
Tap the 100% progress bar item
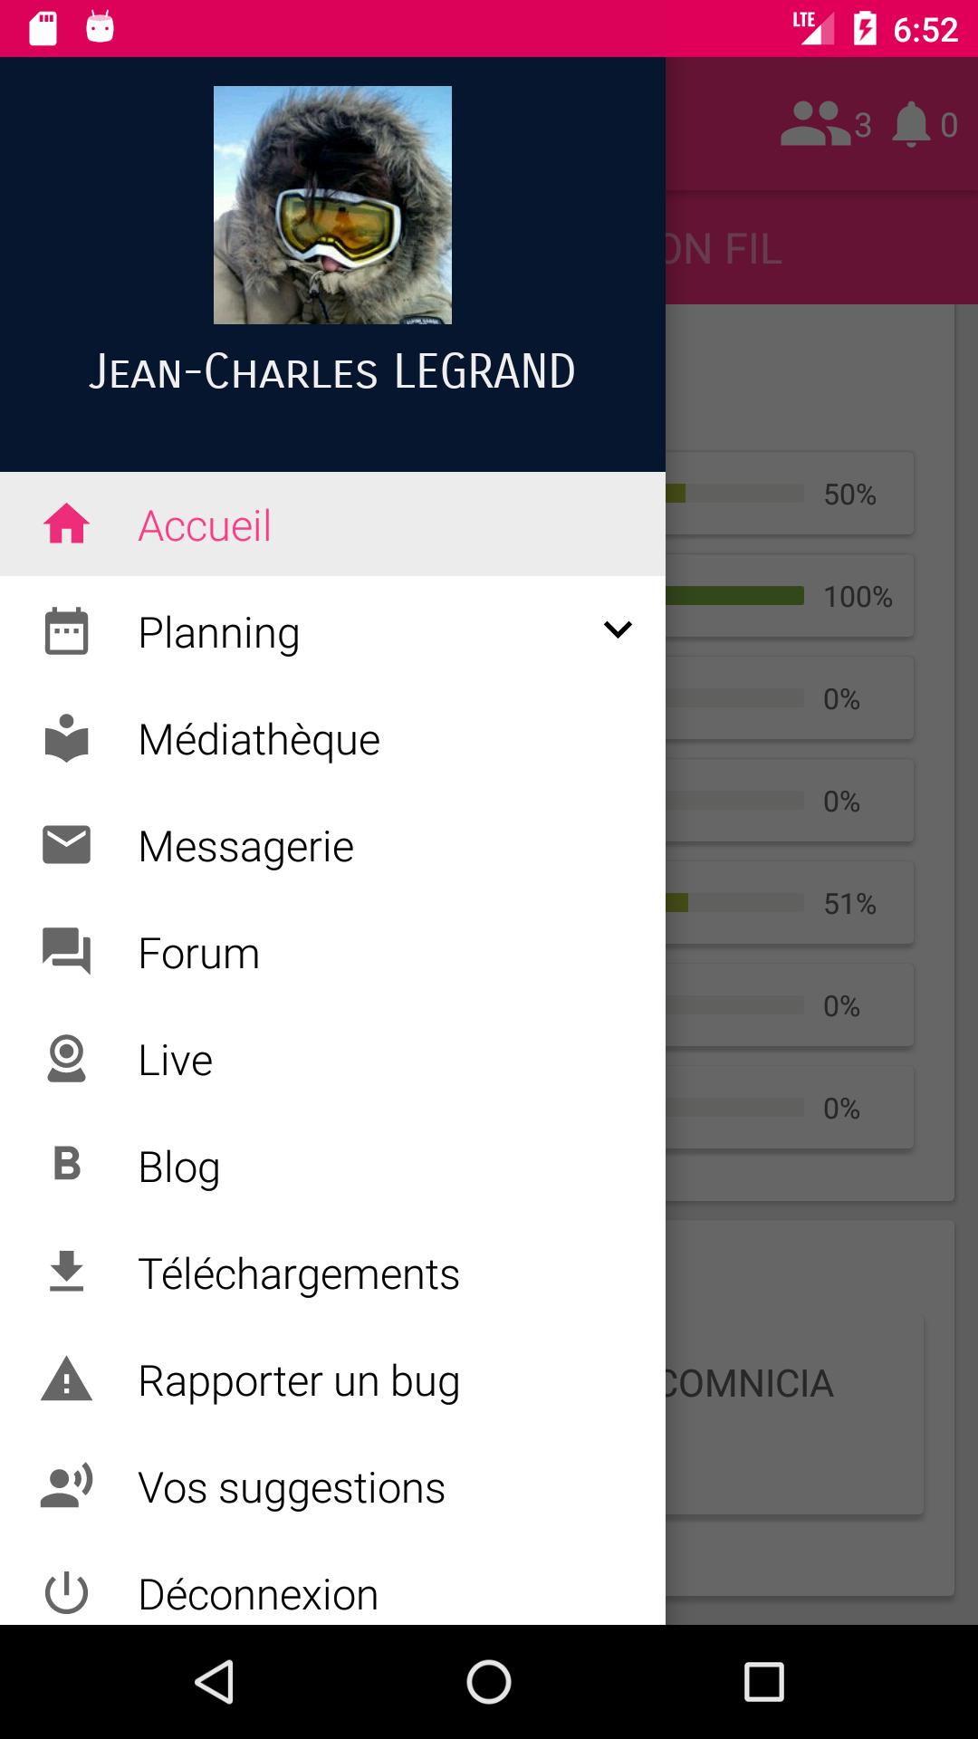790,596
